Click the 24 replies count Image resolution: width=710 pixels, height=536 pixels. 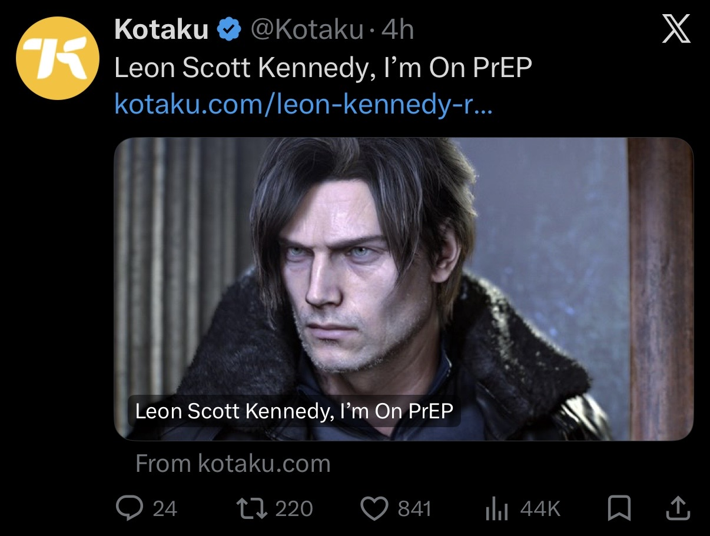[x=165, y=509]
